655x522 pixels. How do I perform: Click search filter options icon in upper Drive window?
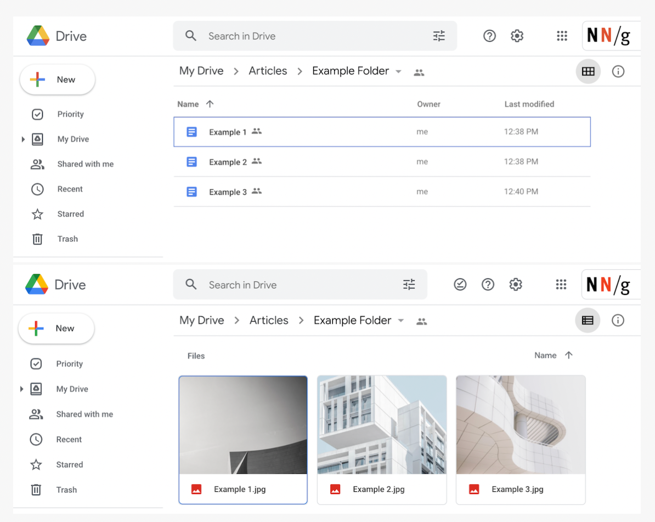point(439,36)
